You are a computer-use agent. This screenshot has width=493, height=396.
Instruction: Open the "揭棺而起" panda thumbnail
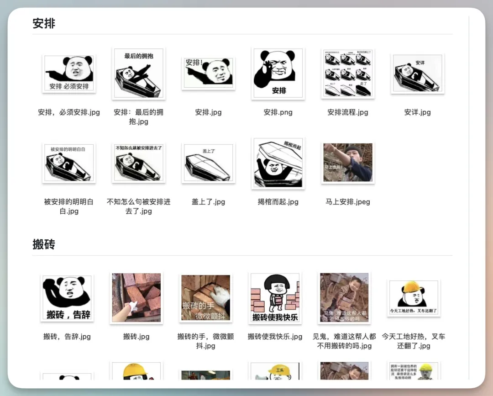(x=278, y=163)
